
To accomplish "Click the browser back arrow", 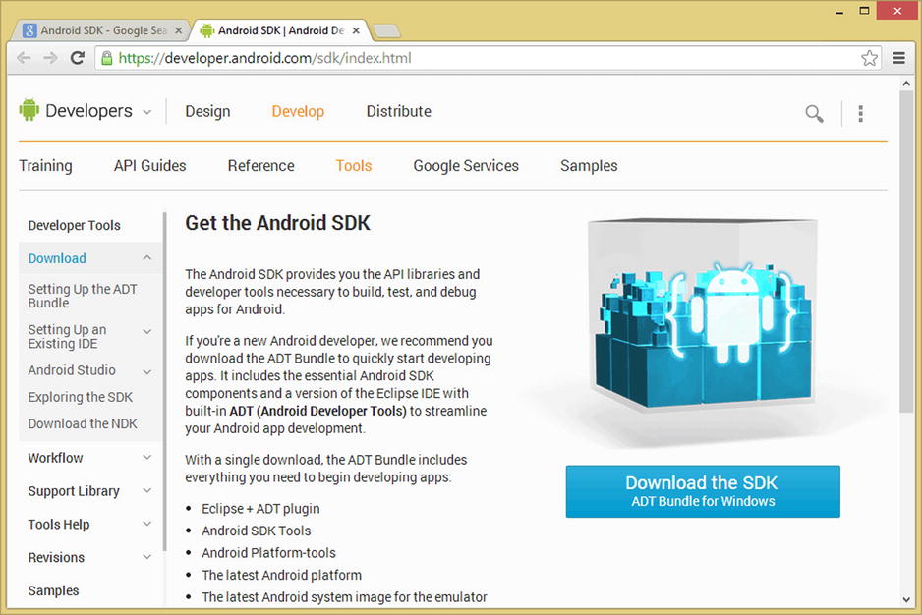I will [x=24, y=58].
